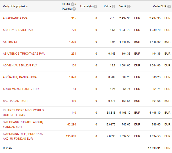172x153 pixels.
Task: Open AB TEO LT security link
Action: 10,42
